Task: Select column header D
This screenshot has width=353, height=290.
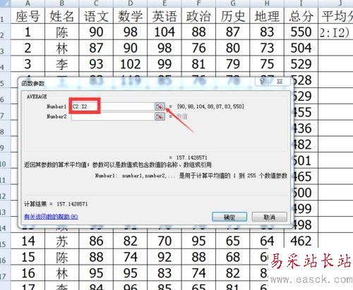Action: [x=130, y=4]
